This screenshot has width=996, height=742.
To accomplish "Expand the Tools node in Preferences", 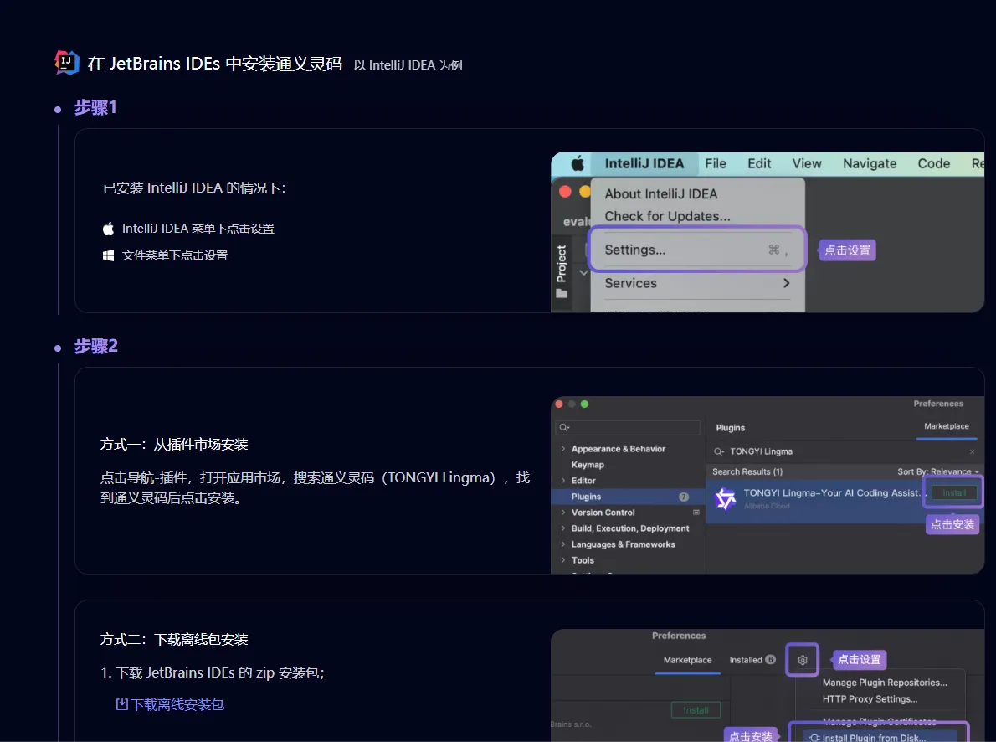I will pos(562,560).
